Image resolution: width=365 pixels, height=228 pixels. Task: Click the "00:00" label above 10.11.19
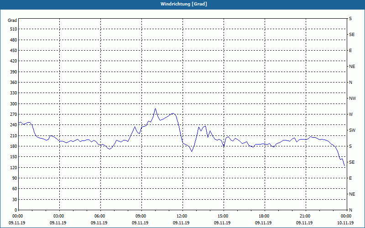click(x=345, y=216)
